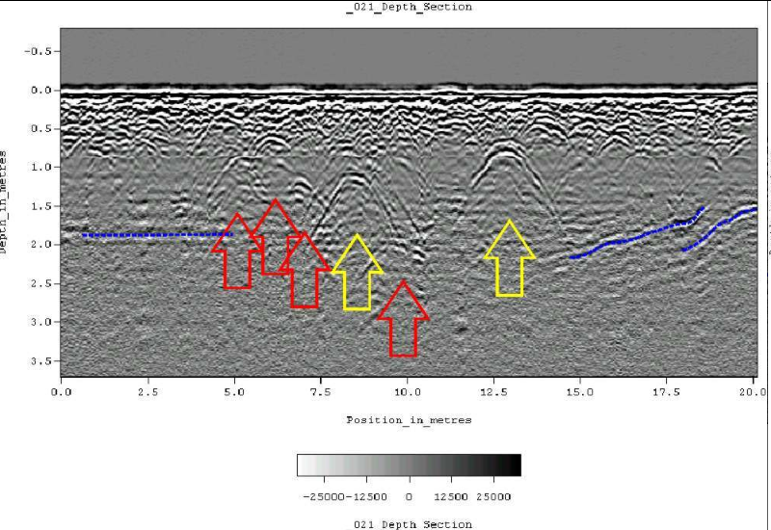Click the black end of the colorbar
Image resolution: width=771 pixels, height=530 pixels.
point(512,465)
